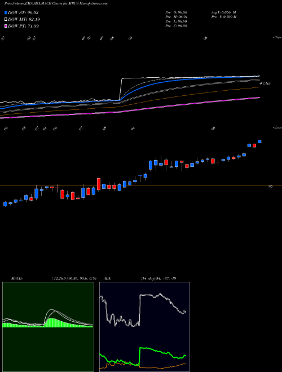
Task: Click the 'MACD:' panel heading
Action: point(17,278)
